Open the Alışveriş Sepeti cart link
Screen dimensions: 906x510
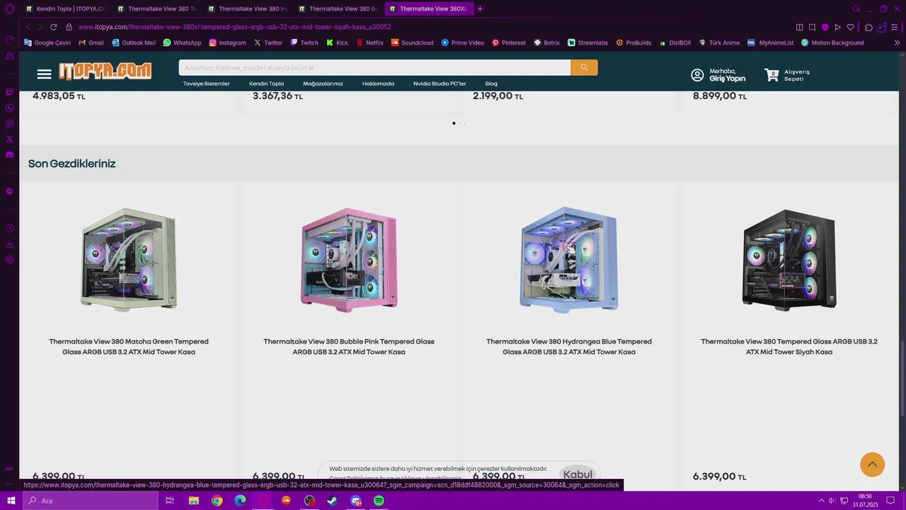pyautogui.click(x=796, y=75)
